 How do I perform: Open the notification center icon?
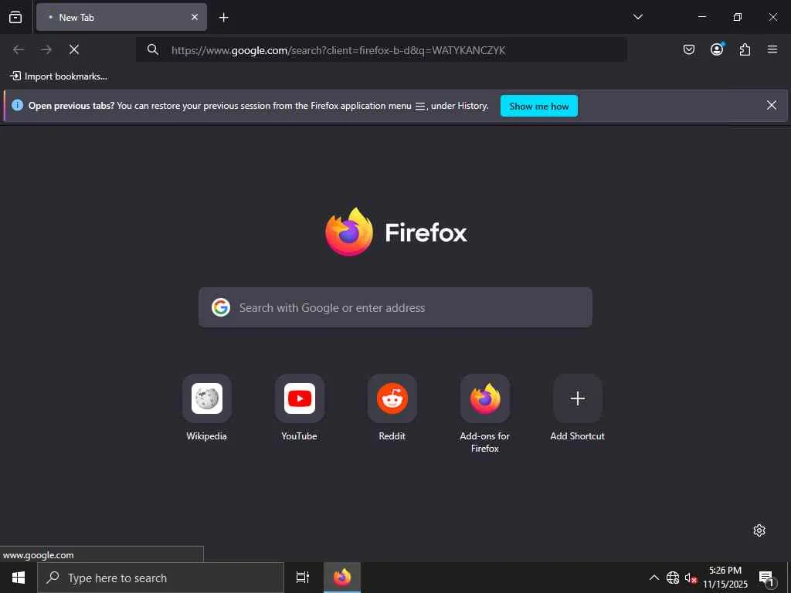pyautogui.click(x=767, y=578)
